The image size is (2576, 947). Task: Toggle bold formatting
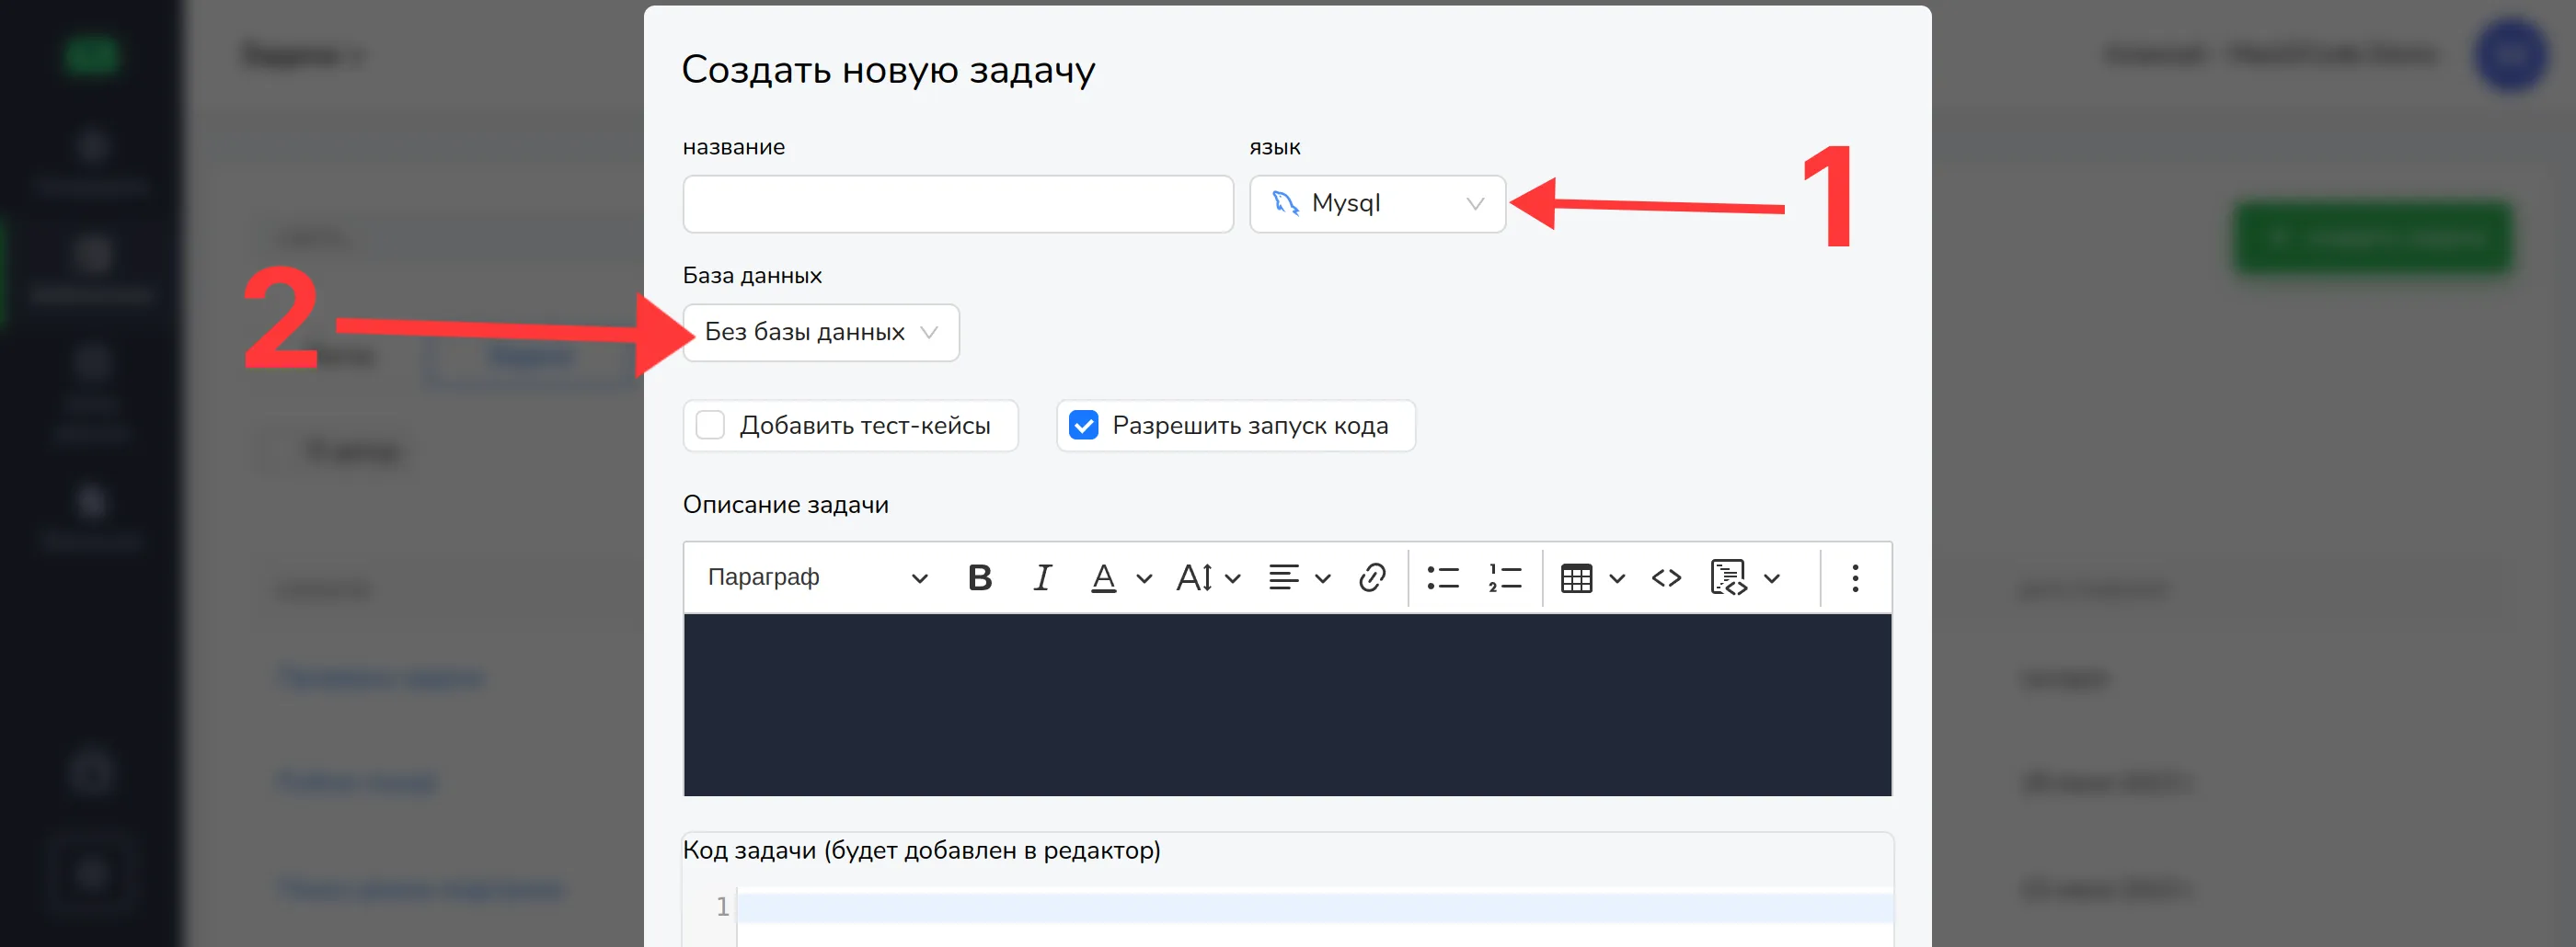(x=980, y=577)
